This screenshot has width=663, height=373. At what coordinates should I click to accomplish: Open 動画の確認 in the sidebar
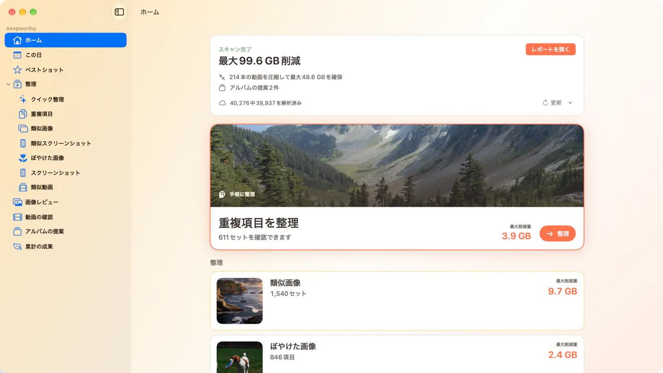[x=65, y=217]
